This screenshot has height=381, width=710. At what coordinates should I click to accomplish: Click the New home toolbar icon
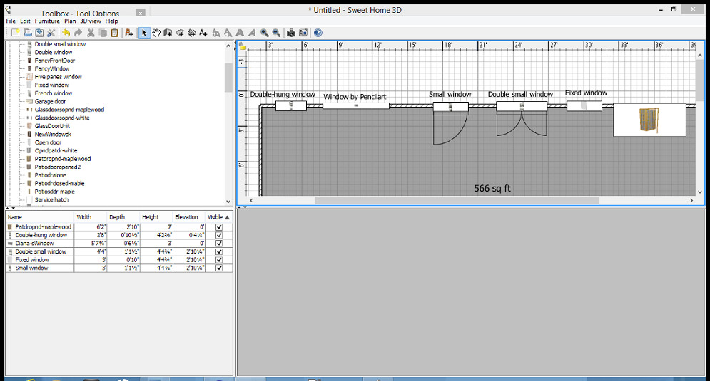tap(15, 33)
